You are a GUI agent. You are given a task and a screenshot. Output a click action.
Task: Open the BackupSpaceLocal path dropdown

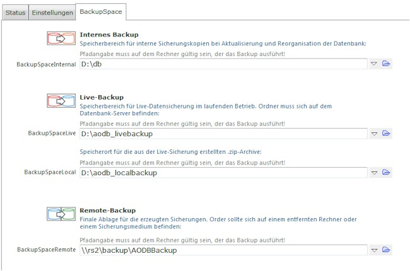pos(374,173)
